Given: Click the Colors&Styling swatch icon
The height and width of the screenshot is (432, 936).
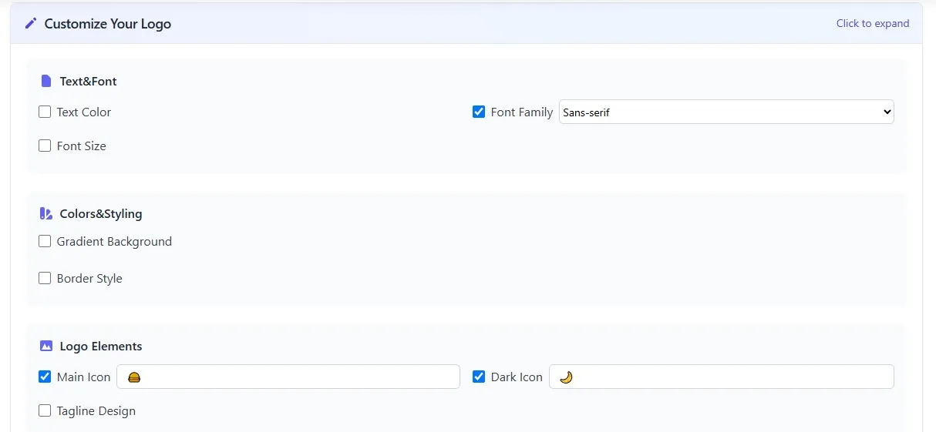Looking at the screenshot, I should click(45, 213).
